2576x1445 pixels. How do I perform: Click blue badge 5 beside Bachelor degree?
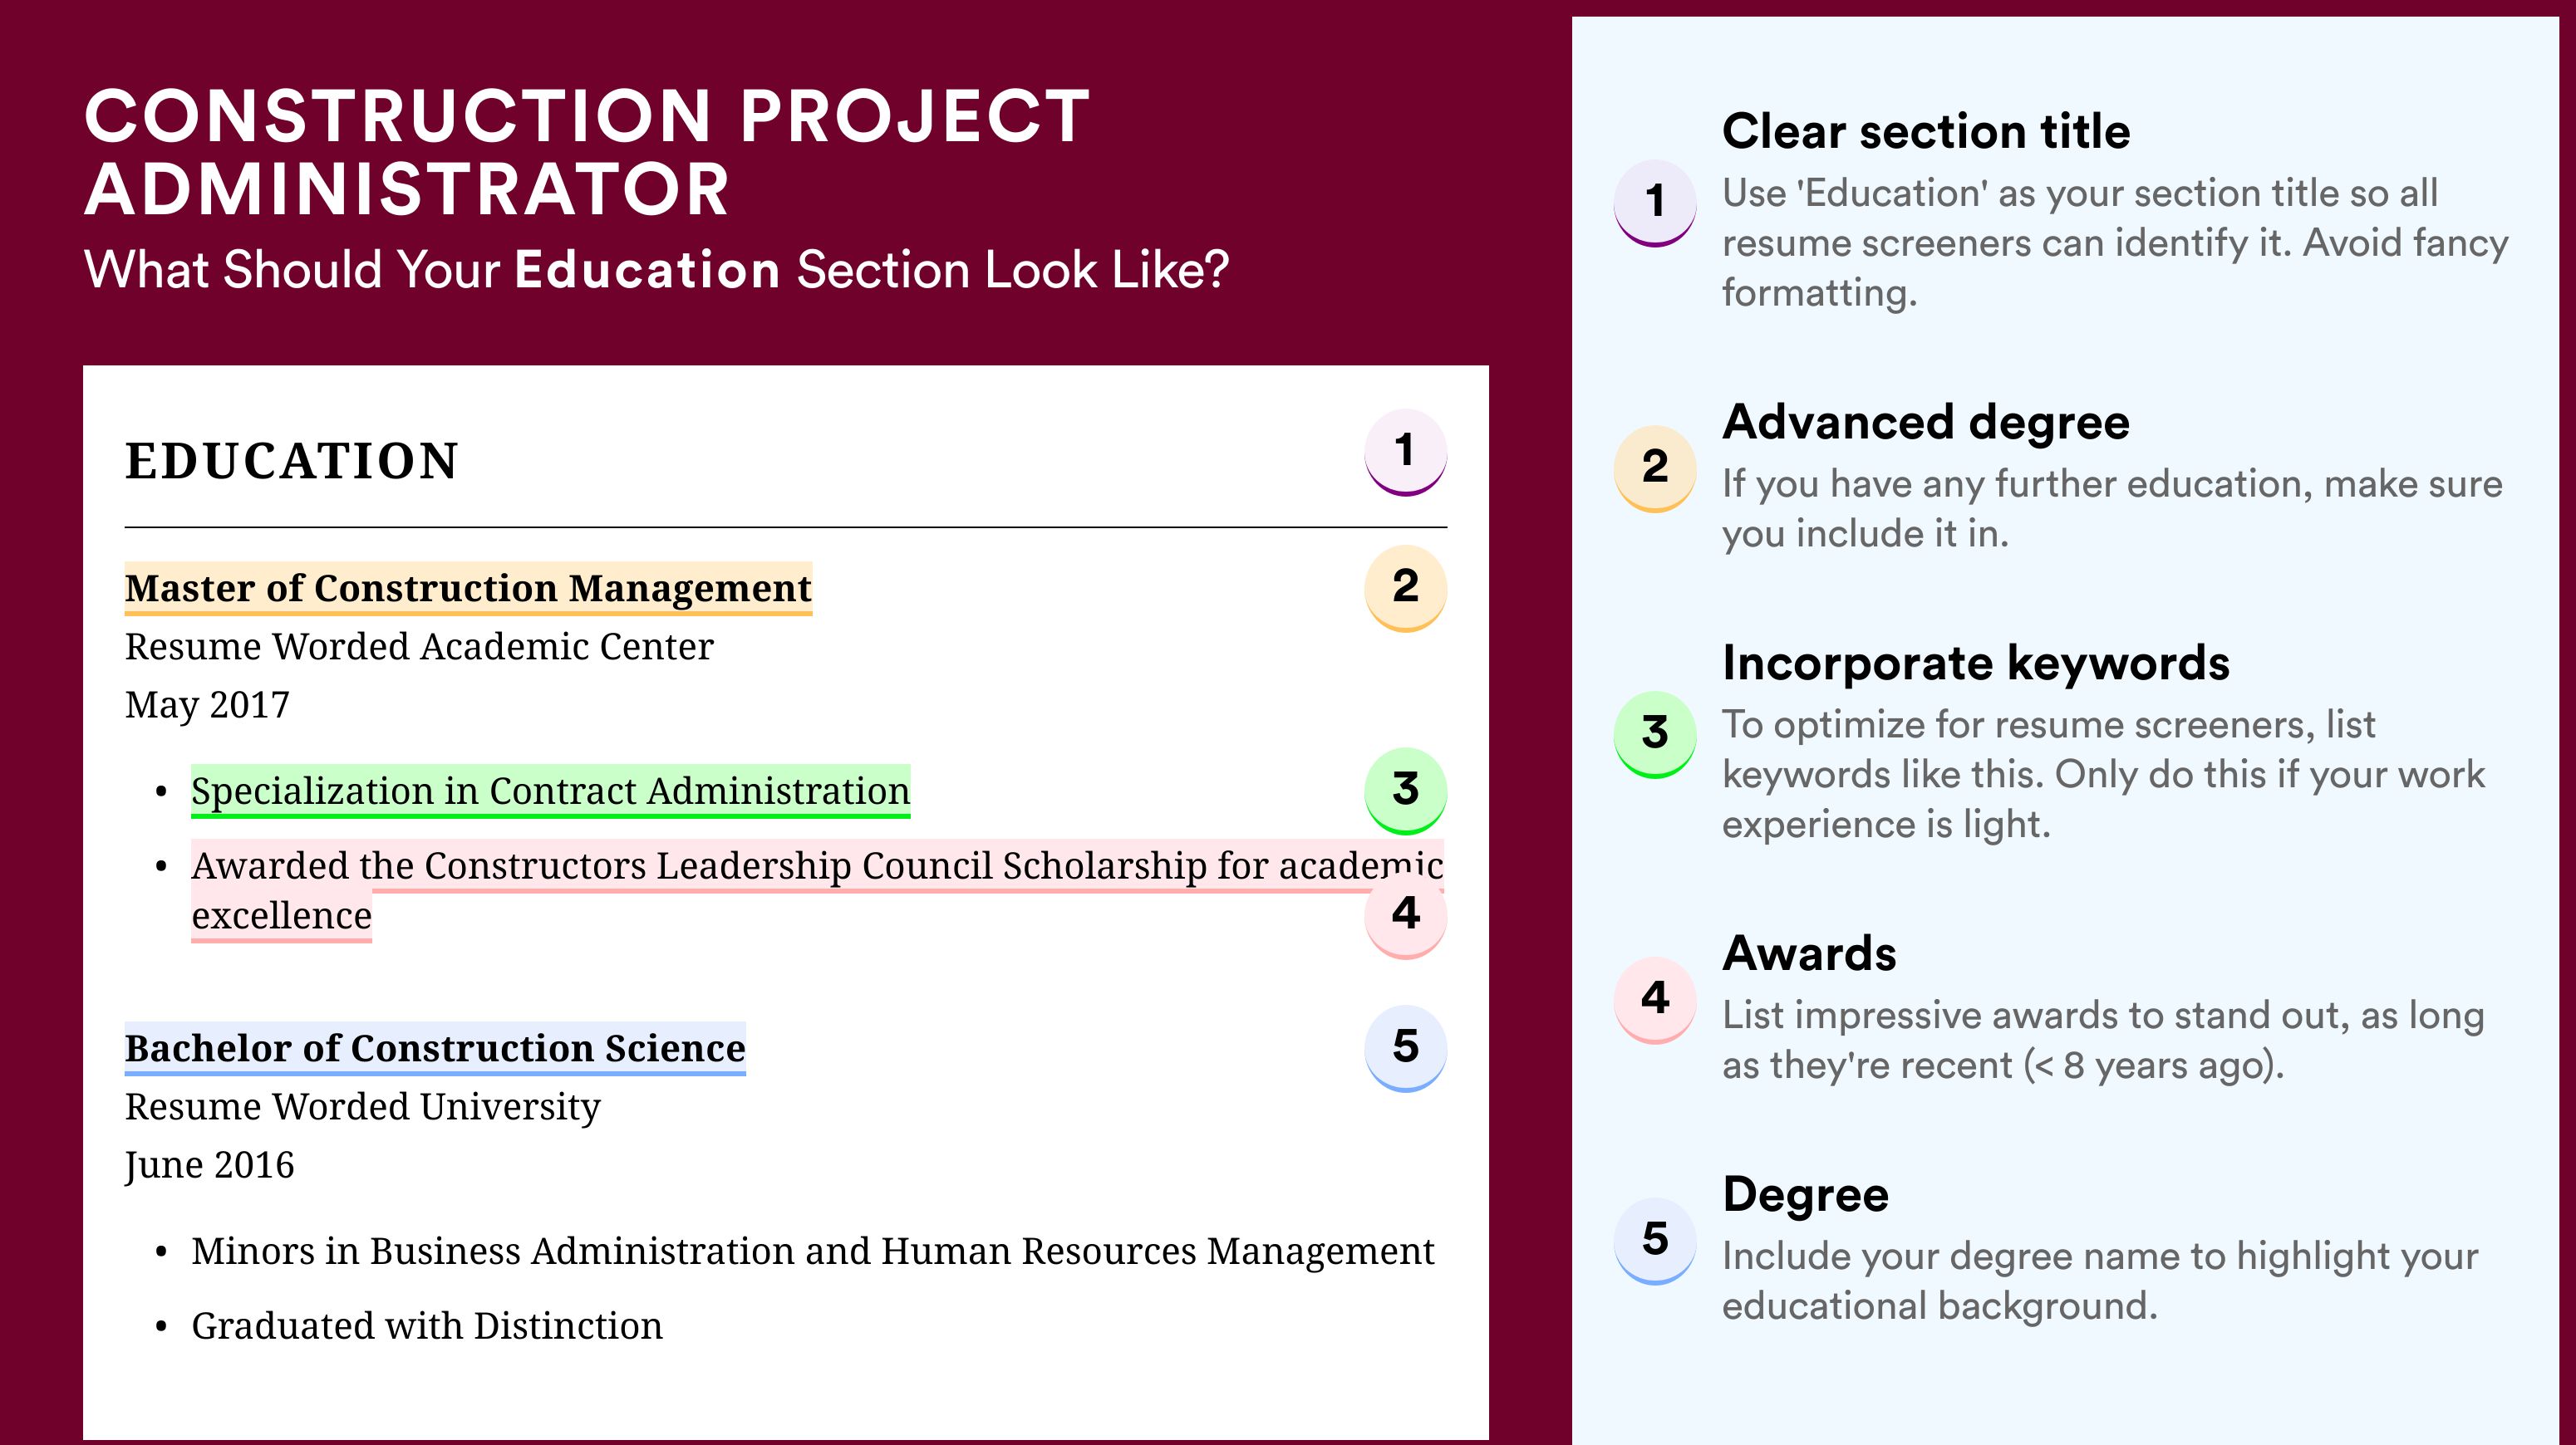click(x=1405, y=1048)
